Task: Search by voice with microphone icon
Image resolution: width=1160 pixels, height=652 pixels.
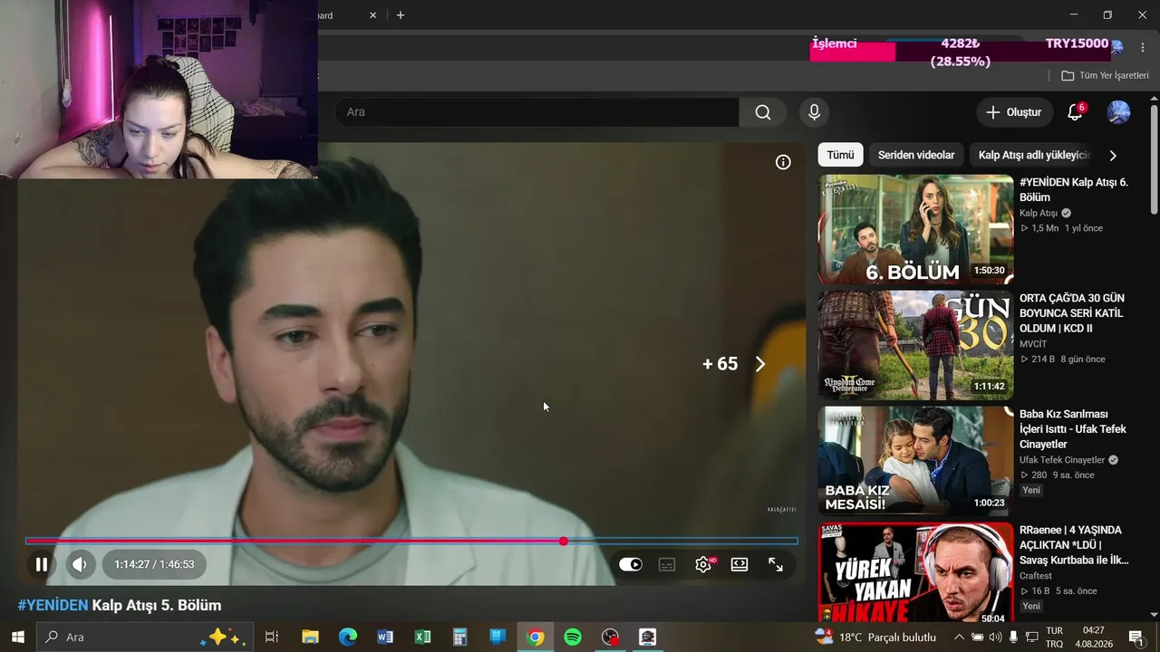Action: click(x=814, y=112)
